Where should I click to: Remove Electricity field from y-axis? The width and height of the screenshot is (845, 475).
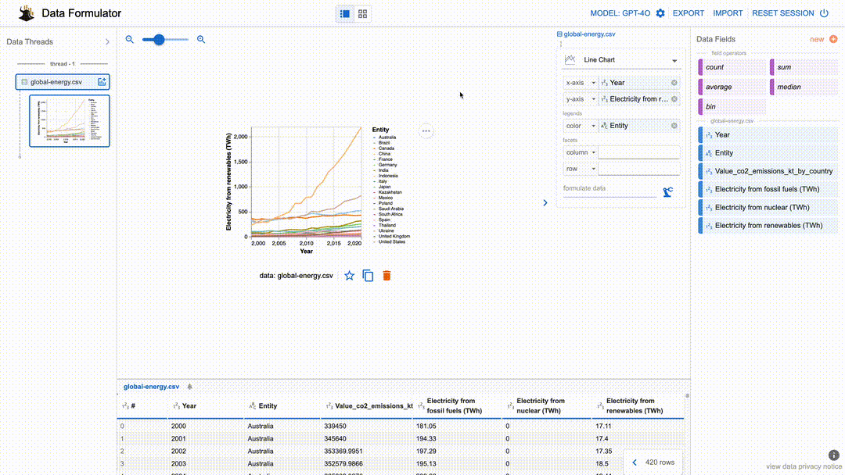[x=674, y=99]
